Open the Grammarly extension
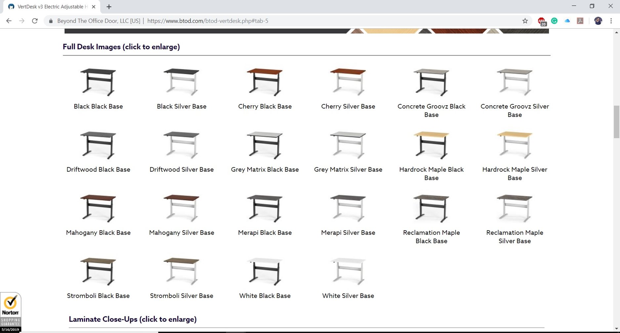 tap(554, 20)
